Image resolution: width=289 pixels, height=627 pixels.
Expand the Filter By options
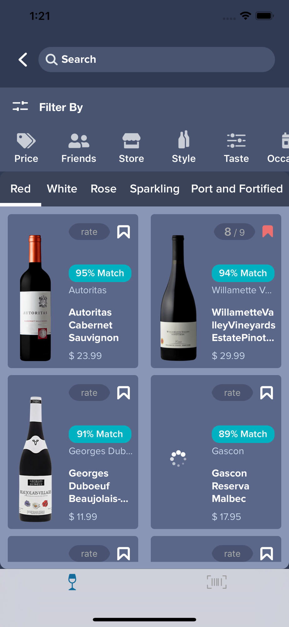pos(48,107)
